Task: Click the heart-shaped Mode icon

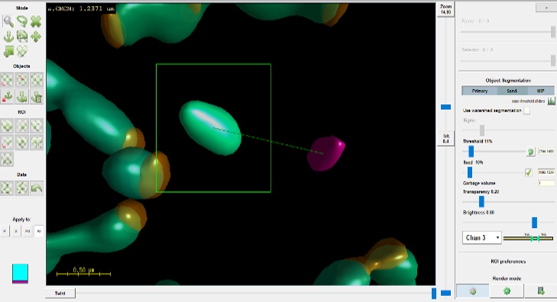Action: point(22,51)
